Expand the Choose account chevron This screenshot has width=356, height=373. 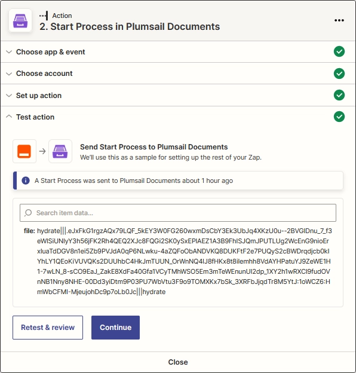pyautogui.click(x=9, y=74)
